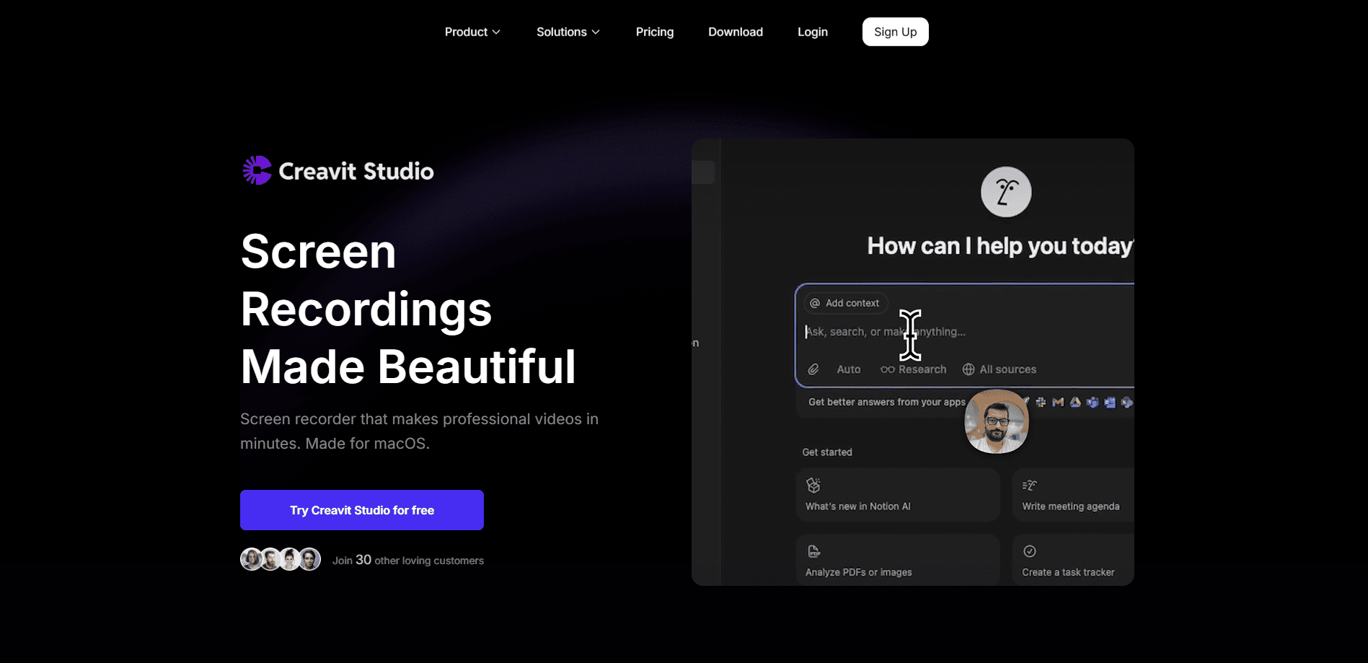The width and height of the screenshot is (1368, 663).
Task: Click the Login link
Action: click(x=813, y=32)
